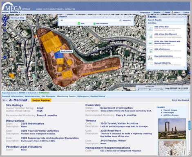
Task: Open the Map type Satellite dropdown
Action: tap(15, 12)
